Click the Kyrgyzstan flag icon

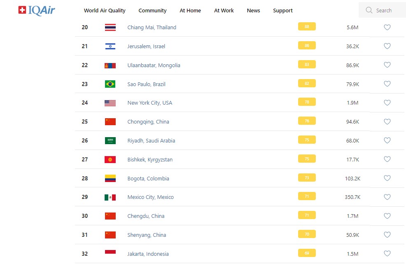pyautogui.click(x=110, y=160)
